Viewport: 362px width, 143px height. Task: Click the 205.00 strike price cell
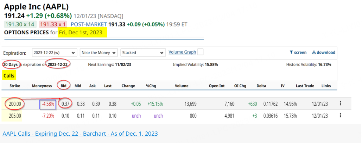click(x=14, y=116)
